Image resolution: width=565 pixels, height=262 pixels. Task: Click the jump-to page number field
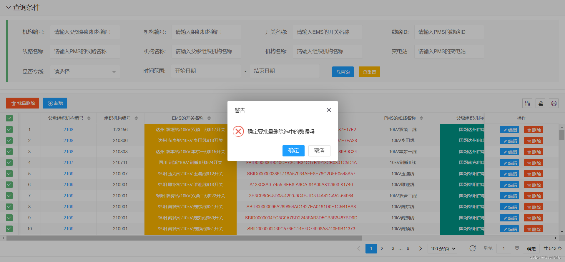click(504, 248)
